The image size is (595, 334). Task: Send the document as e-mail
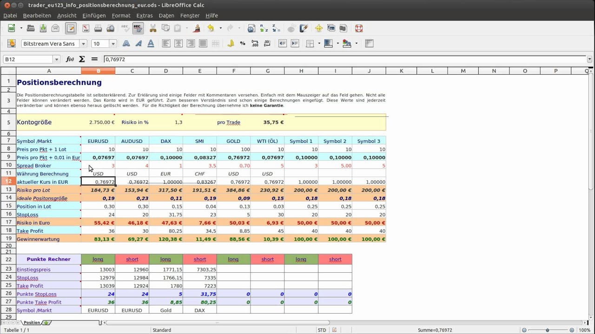pos(55,28)
